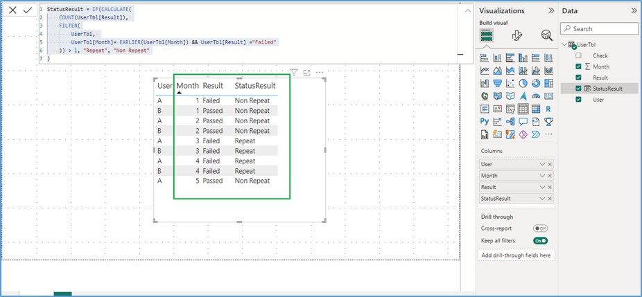The height and width of the screenshot is (297, 642).
Task: Open the Result column well dropdown
Action: coord(542,187)
